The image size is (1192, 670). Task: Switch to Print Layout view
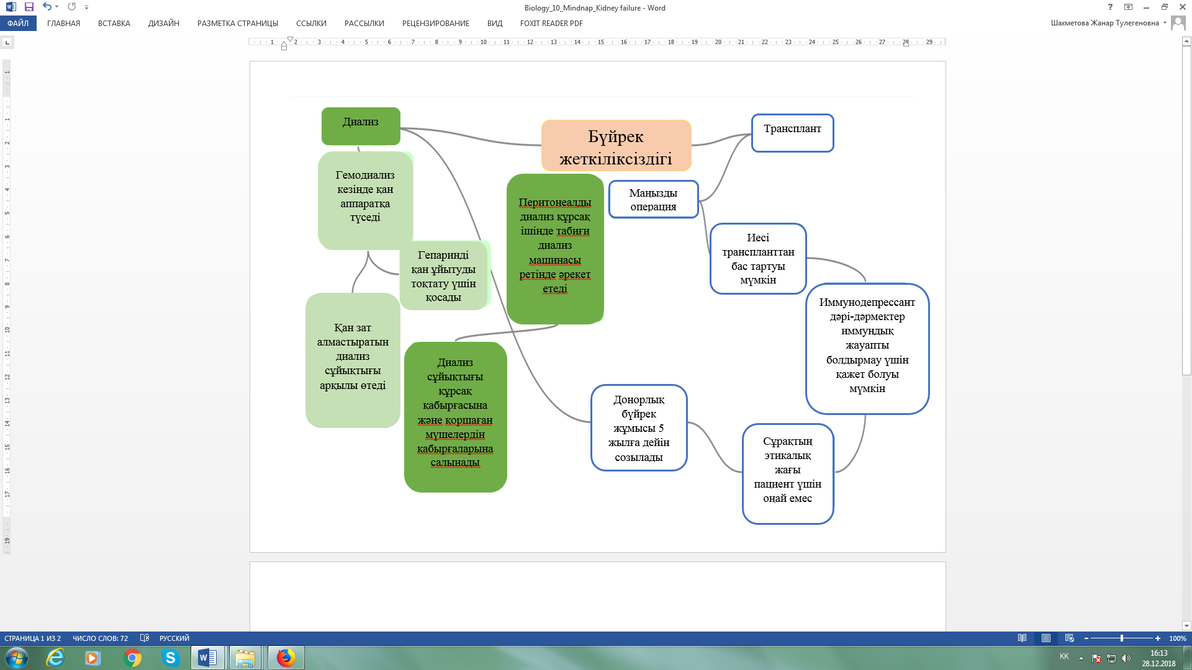click(x=1046, y=638)
